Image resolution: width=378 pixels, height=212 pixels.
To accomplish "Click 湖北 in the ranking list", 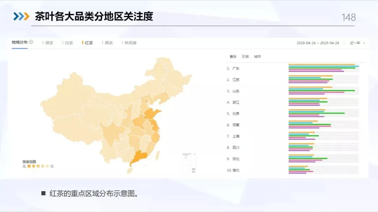I will tap(236, 170).
